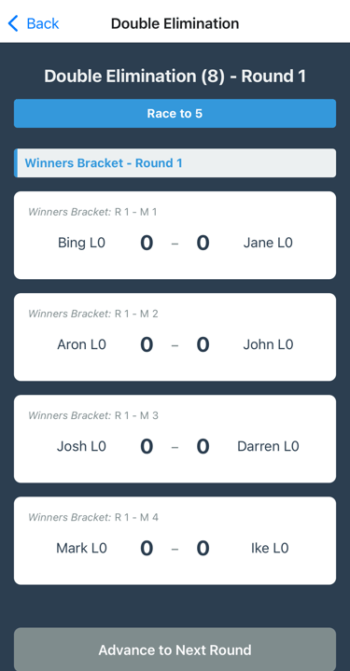Screen dimensions: 350x671
Task: Select player name Aron L0
Action: coord(81,344)
